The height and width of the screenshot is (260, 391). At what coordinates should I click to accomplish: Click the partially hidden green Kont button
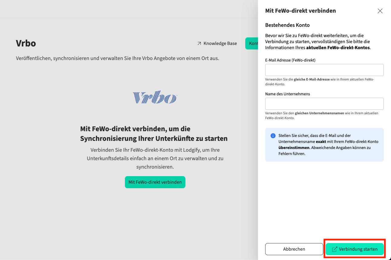point(252,43)
